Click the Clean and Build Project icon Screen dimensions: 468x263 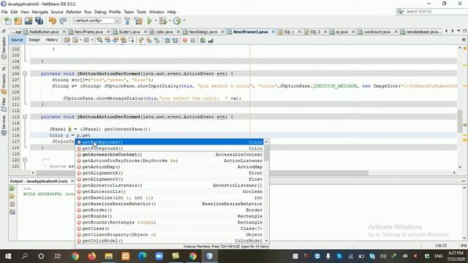[x=138, y=21]
